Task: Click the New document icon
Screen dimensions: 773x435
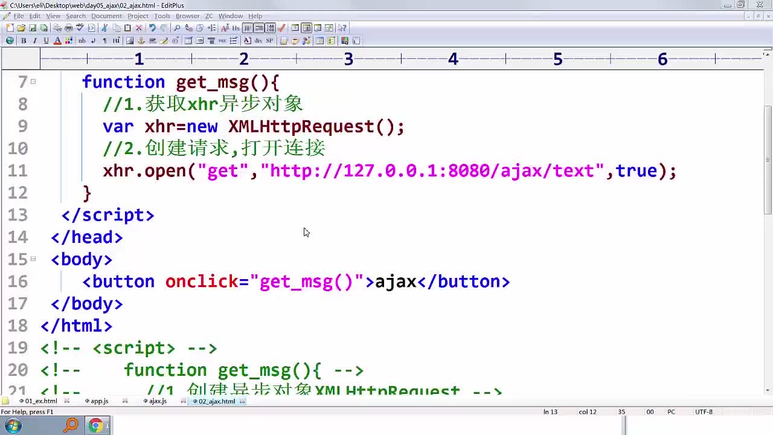Action: point(10,28)
